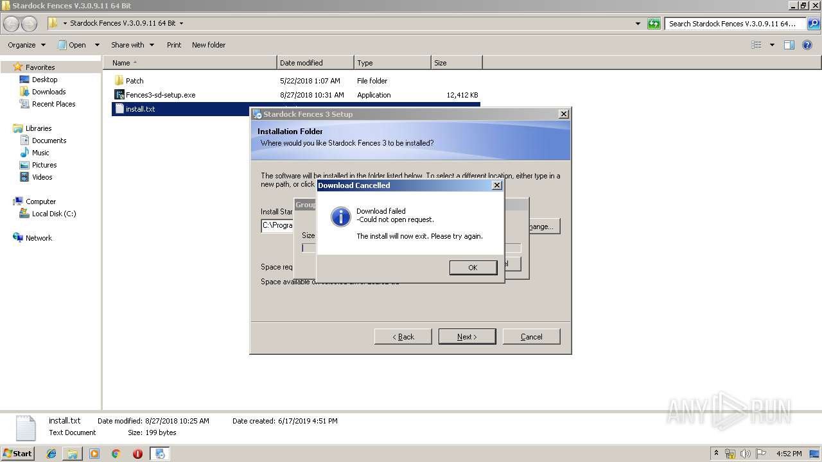Open the Organize dropdown menu

click(x=26, y=45)
